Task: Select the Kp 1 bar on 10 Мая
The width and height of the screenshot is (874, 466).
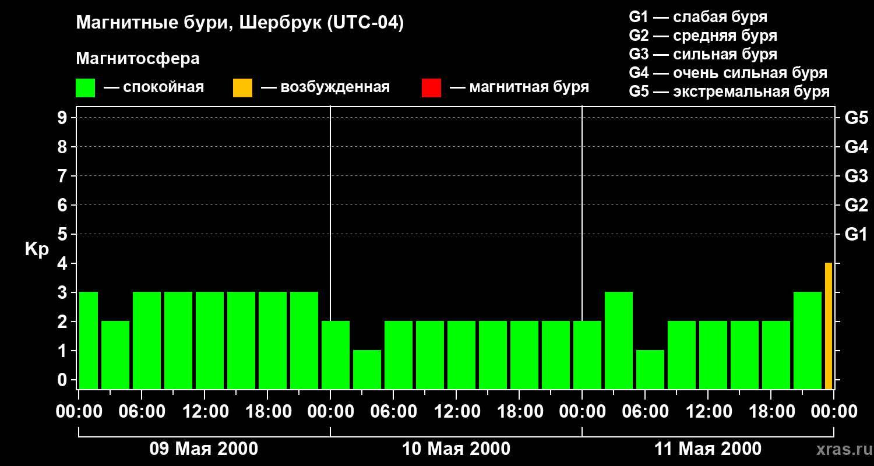Action: [x=367, y=369]
